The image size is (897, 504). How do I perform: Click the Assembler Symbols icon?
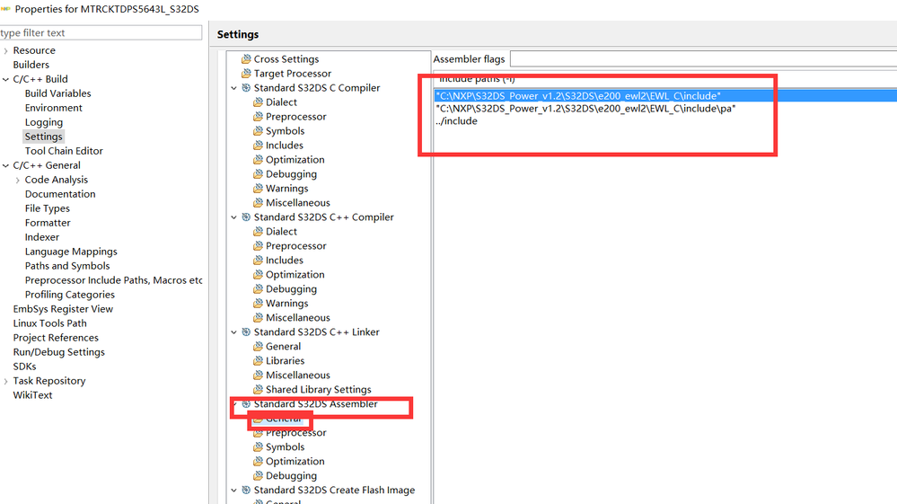(258, 447)
